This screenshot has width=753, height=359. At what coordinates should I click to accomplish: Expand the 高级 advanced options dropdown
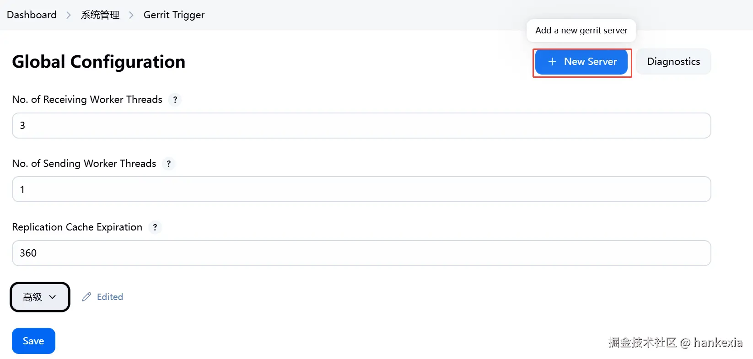40,297
